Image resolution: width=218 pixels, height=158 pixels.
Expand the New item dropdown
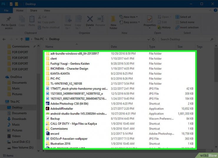[129, 17]
